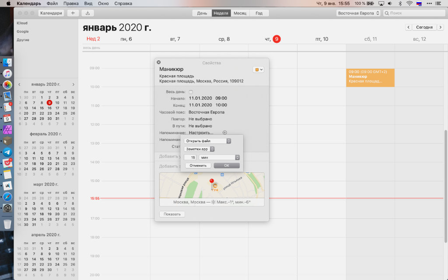The height and width of the screenshot is (280, 448).
Task: Click the red map pin on the map
Action: coord(212,181)
